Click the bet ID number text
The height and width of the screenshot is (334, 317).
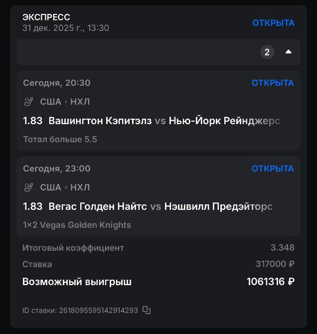(x=98, y=310)
